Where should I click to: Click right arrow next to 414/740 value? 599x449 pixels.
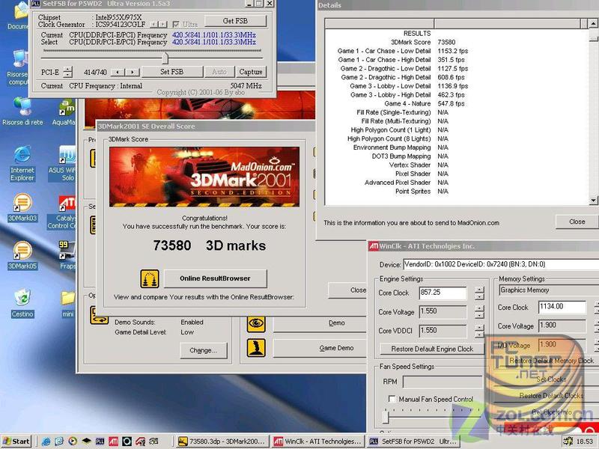click(133, 72)
